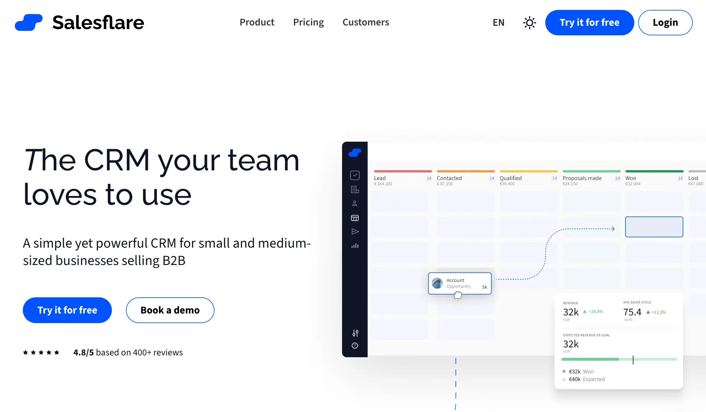Click the blue cloud logo in app sidebar
The image size is (706, 412).
pos(355,153)
